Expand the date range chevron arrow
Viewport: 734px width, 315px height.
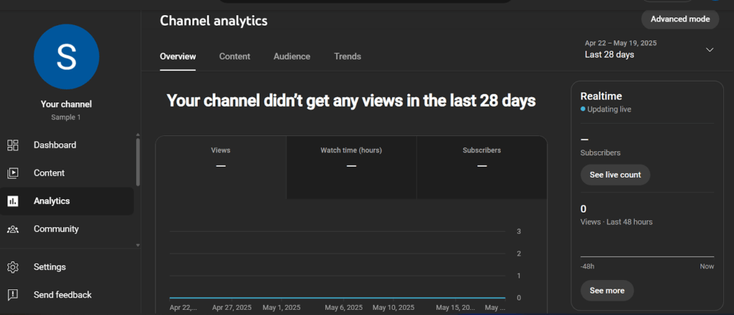pyautogui.click(x=710, y=49)
